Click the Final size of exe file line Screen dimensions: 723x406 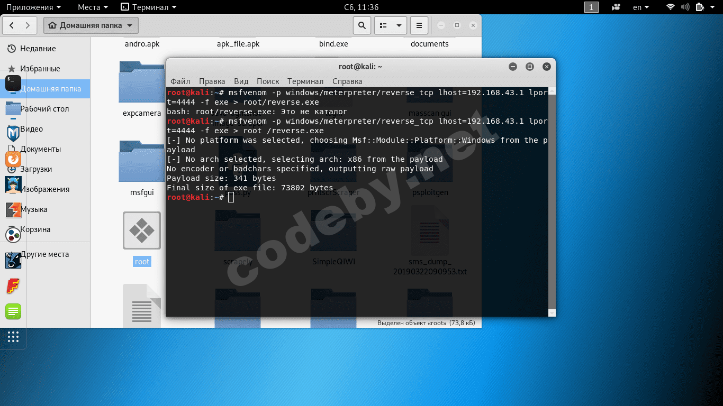click(250, 188)
